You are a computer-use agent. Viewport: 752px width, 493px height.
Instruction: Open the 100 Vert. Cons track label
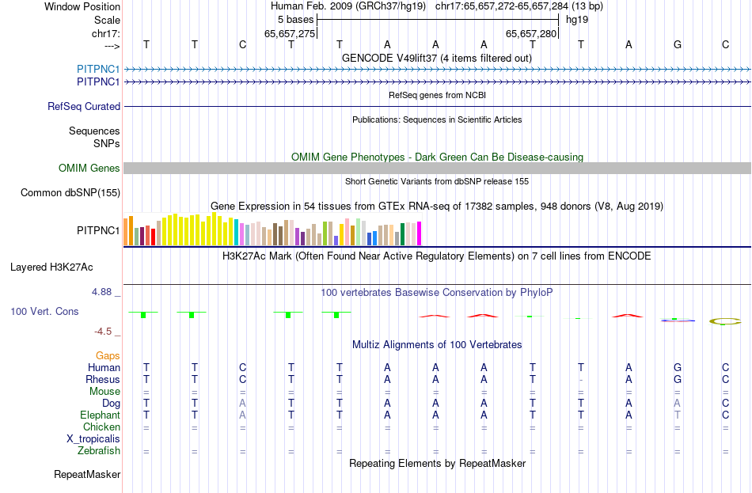click(44, 312)
